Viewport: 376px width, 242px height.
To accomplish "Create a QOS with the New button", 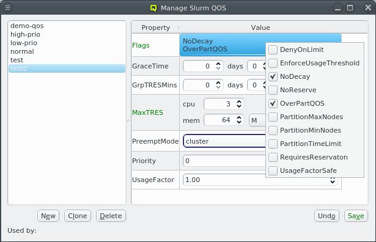I will tap(48, 216).
